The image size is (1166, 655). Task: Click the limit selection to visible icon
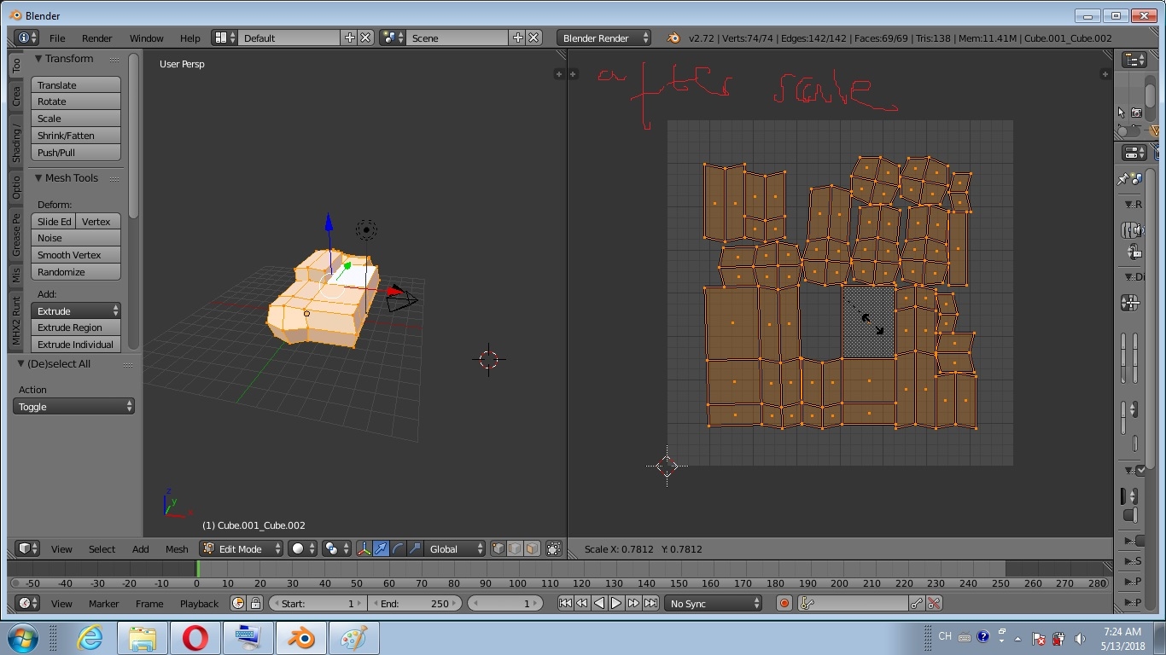point(553,549)
